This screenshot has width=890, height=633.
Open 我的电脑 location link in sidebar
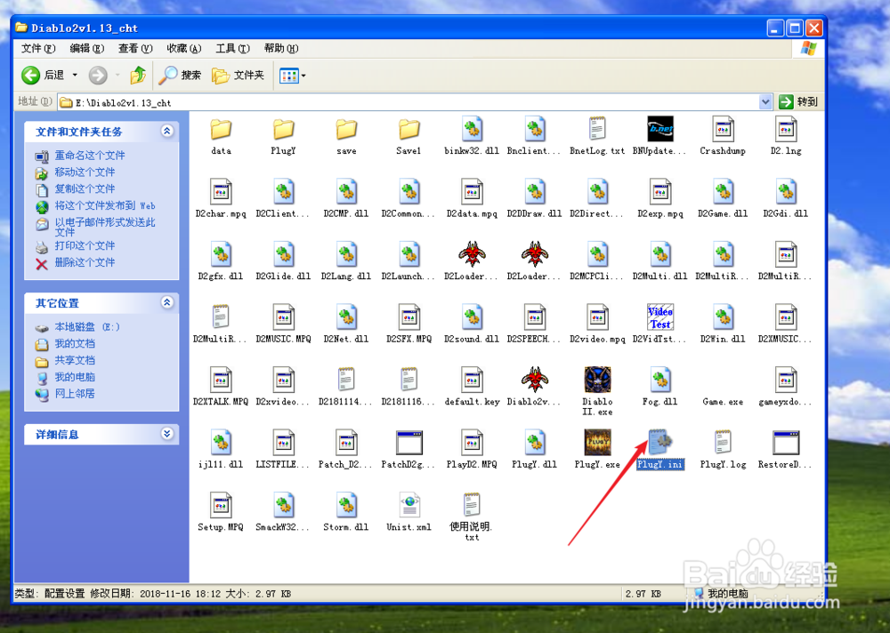tap(75, 377)
